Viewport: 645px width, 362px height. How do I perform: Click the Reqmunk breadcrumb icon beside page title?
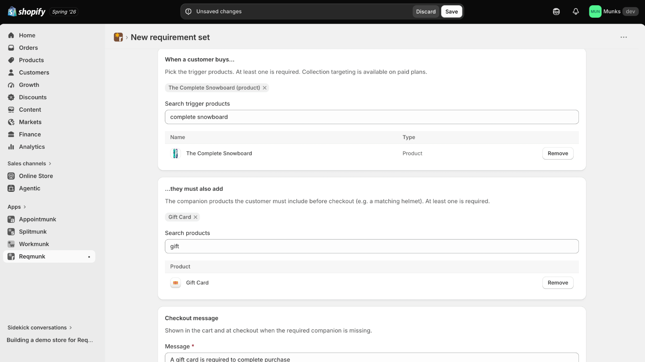click(118, 37)
